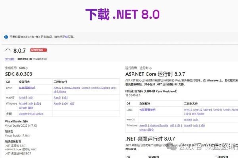Image resolution: width=238 pixels, height=158 pixels.
Task: Click .NET 桌面运行时 8.0.7 in included runtimes
Action: (18, 154)
